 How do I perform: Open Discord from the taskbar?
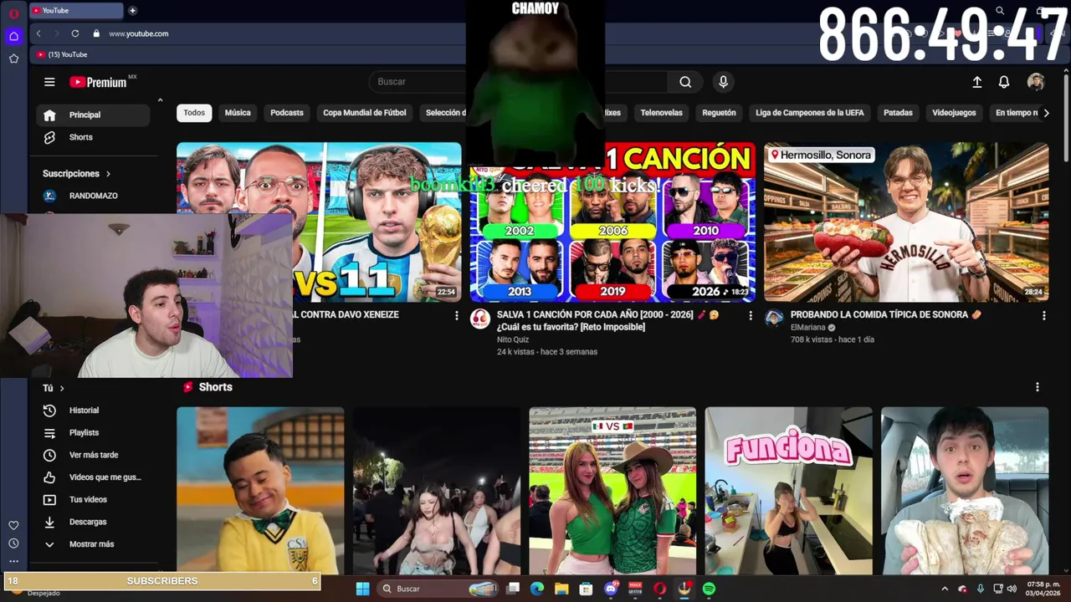coord(611,589)
